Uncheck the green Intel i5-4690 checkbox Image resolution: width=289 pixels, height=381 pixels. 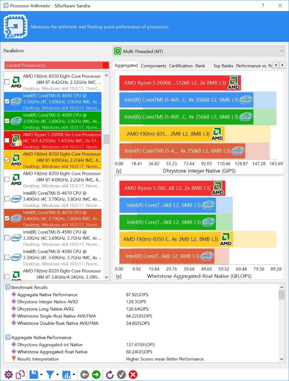7,121
